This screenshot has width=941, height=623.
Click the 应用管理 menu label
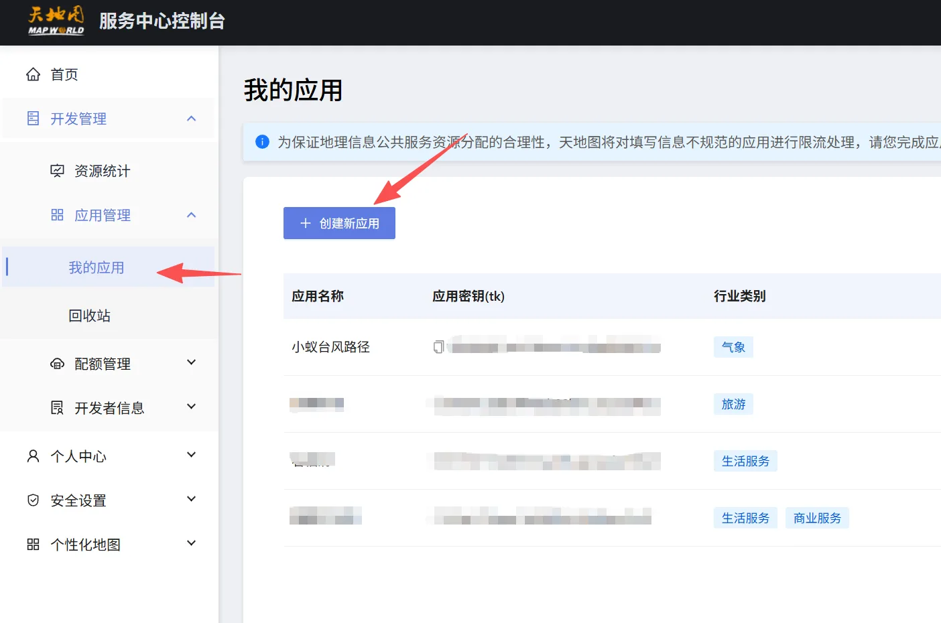tap(103, 215)
